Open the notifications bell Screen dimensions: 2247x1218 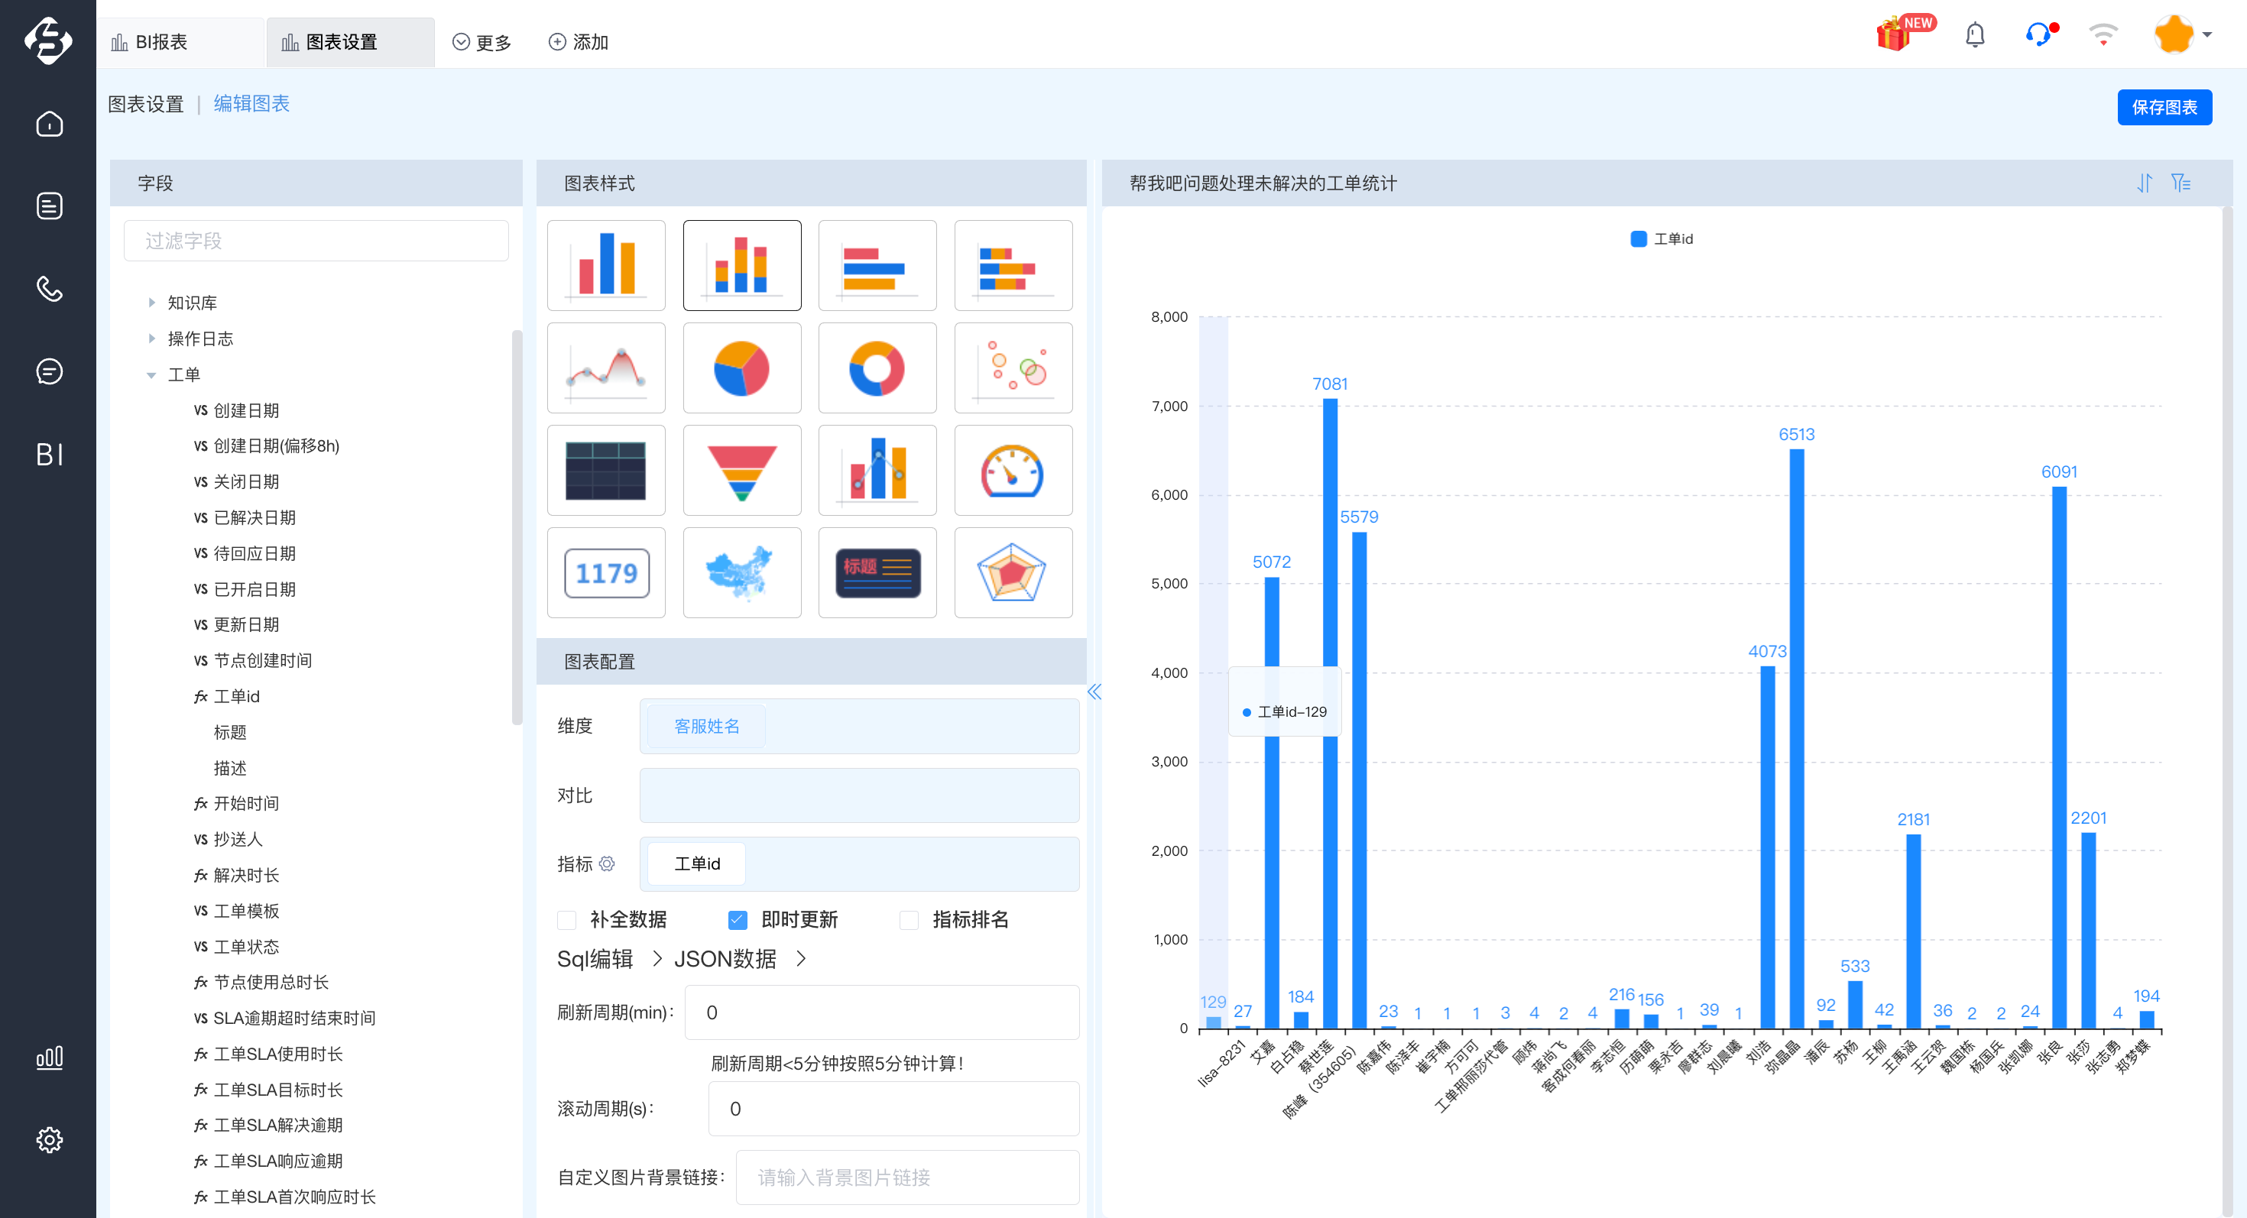point(1975,36)
